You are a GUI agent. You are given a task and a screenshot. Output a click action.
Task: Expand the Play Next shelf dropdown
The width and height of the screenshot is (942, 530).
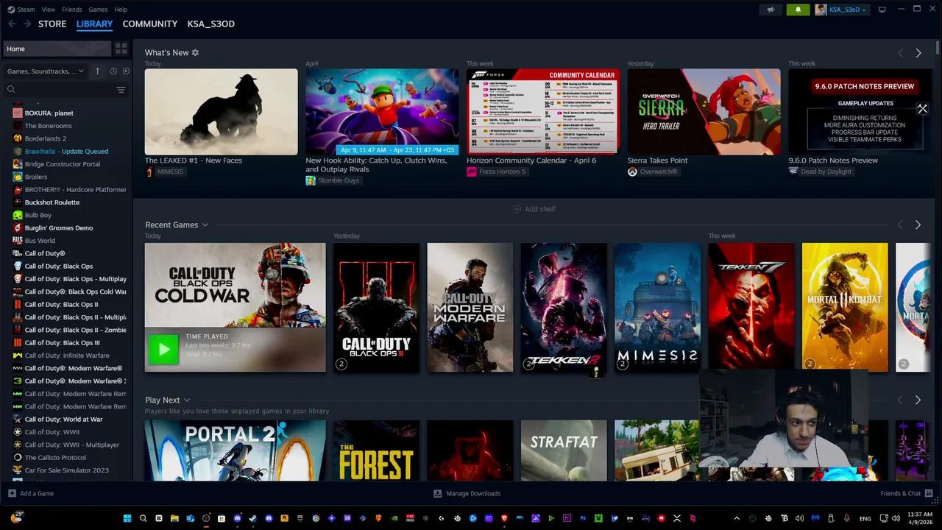[187, 400]
